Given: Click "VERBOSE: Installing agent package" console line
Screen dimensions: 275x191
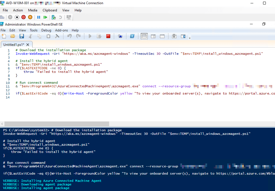Looking at the screenshot, I should pos(36,188).
